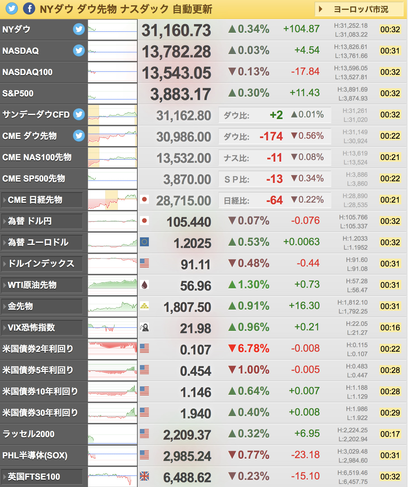Click the CME SP500先物 row label

tap(34, 178)
